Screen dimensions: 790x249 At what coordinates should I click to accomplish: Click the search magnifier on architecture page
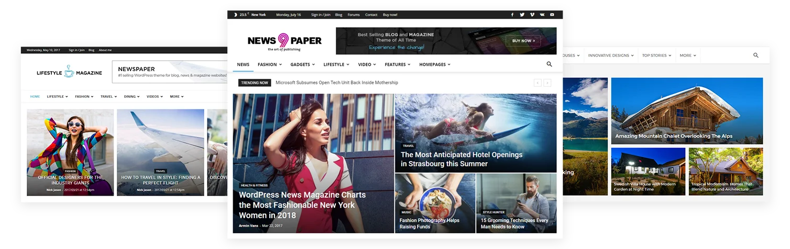(x=756, y=55)
